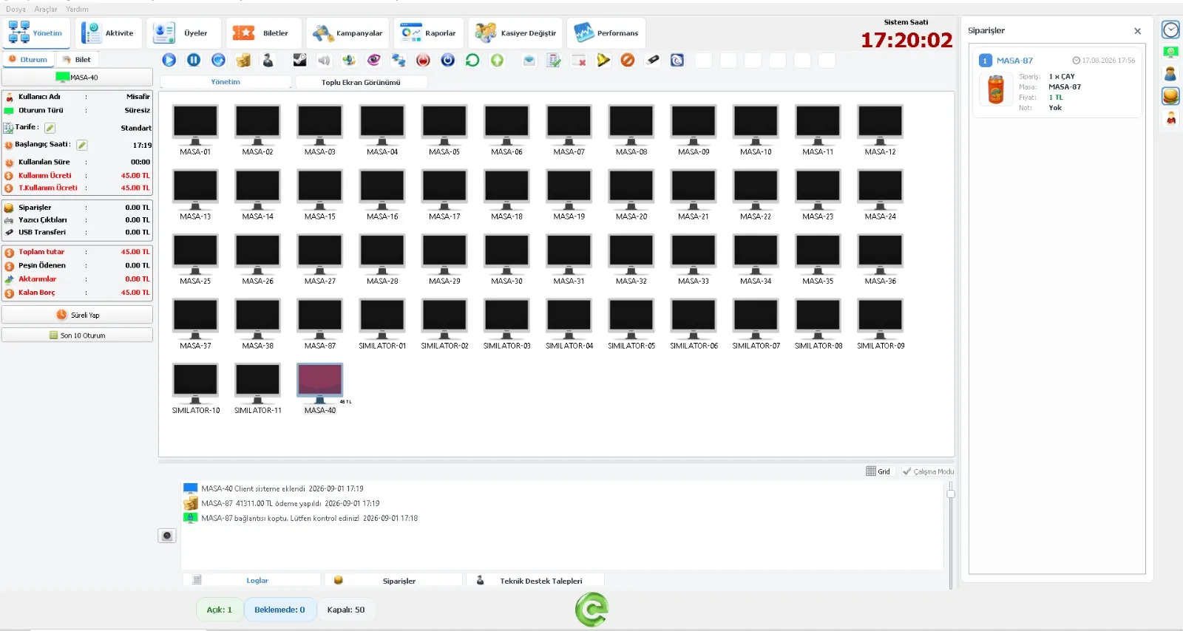Edit Tarife with the pencil icon
1183x631 pixels.
coord(50,128)
